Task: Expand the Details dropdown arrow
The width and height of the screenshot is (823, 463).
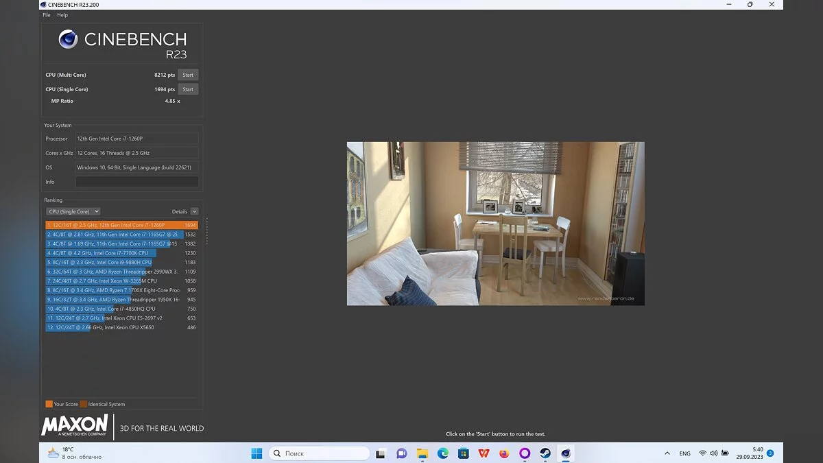Action: pos(194,212)
